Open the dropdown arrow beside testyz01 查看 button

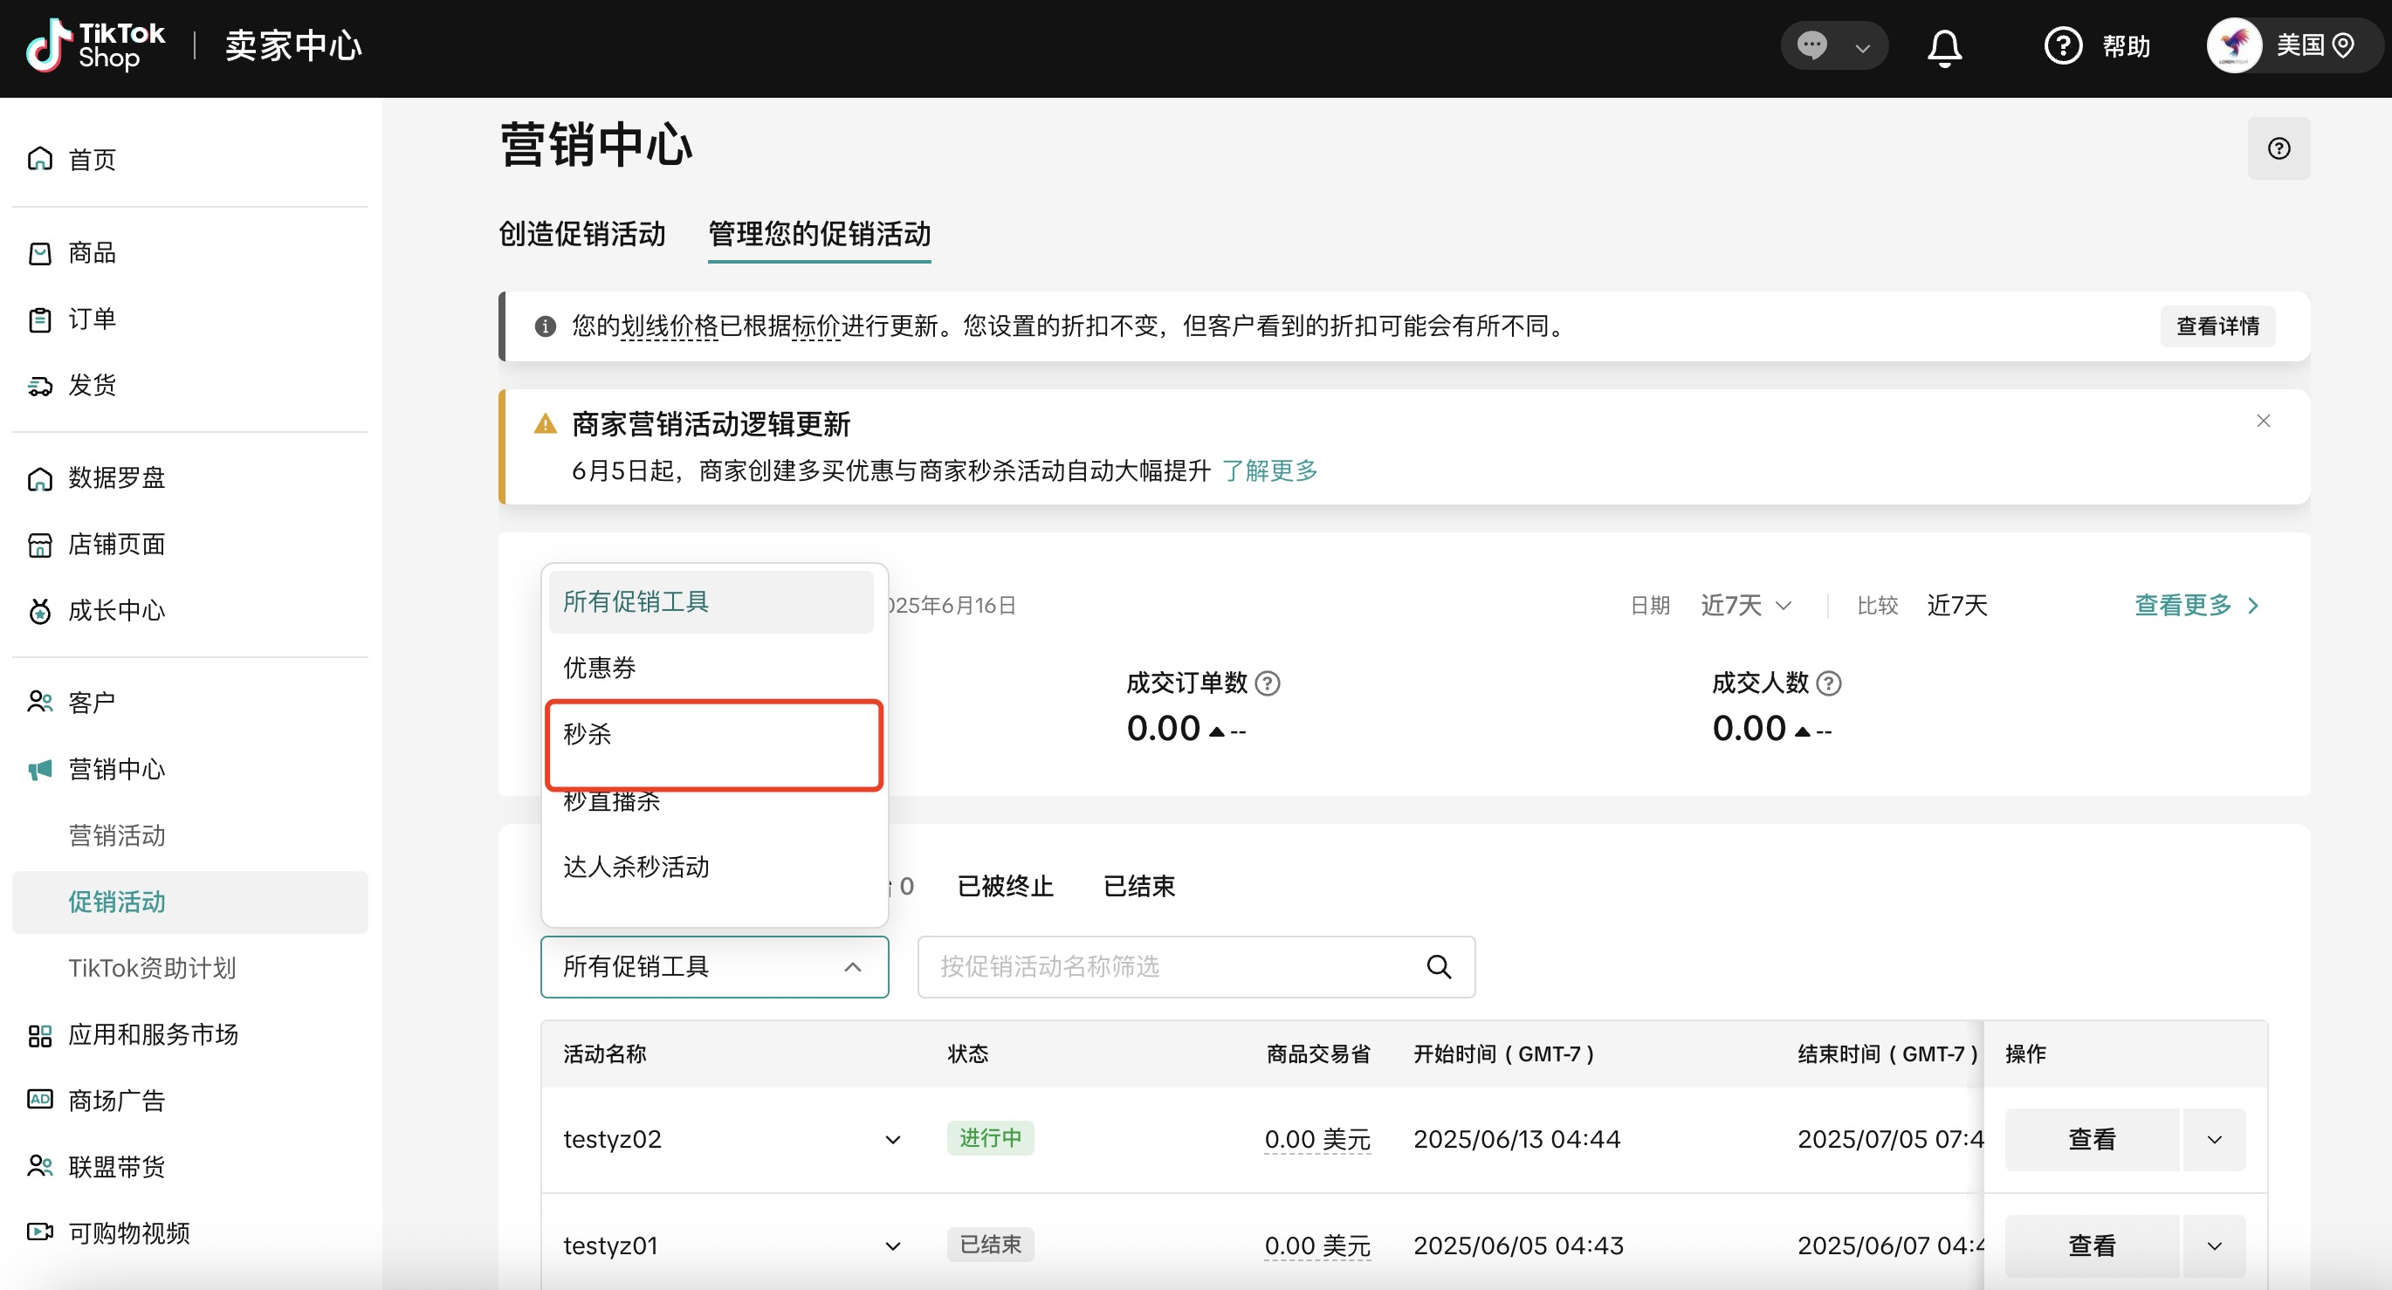pos(2214,1245)
